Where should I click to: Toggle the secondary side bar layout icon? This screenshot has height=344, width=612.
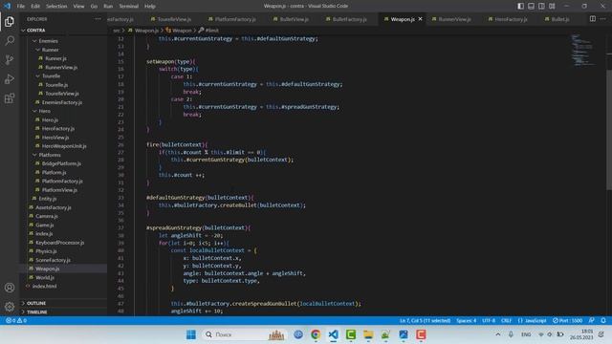coord(541,6)
